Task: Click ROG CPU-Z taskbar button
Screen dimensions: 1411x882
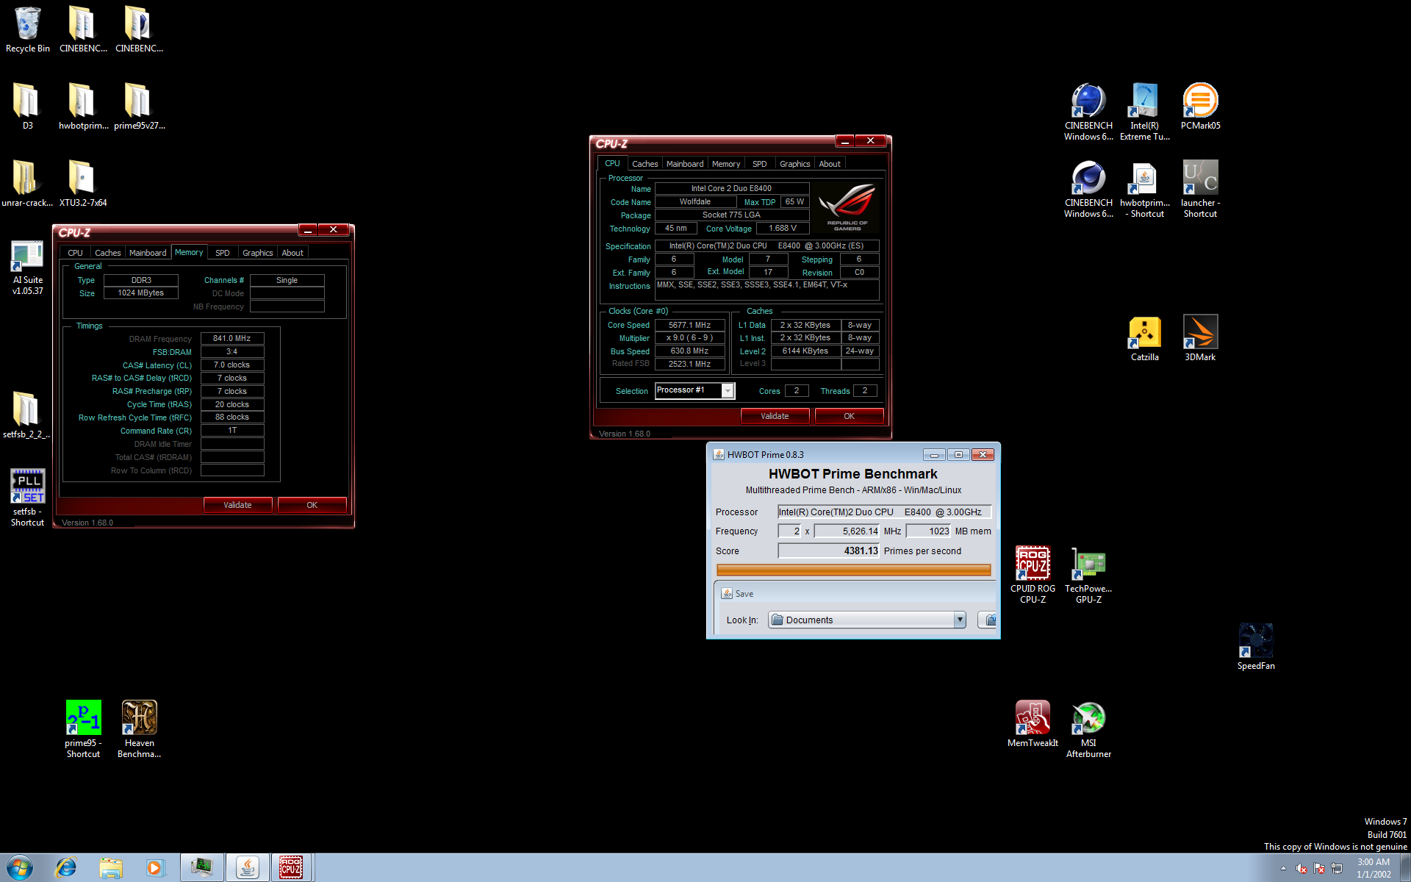Action: (291, 868)
